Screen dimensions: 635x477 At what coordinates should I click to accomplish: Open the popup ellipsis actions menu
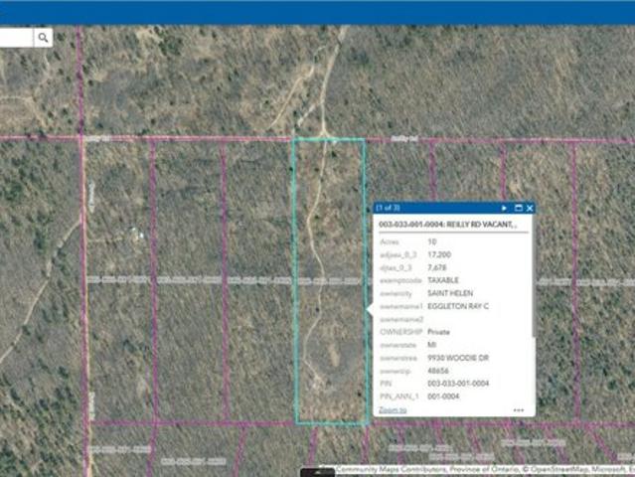[518, 409]
